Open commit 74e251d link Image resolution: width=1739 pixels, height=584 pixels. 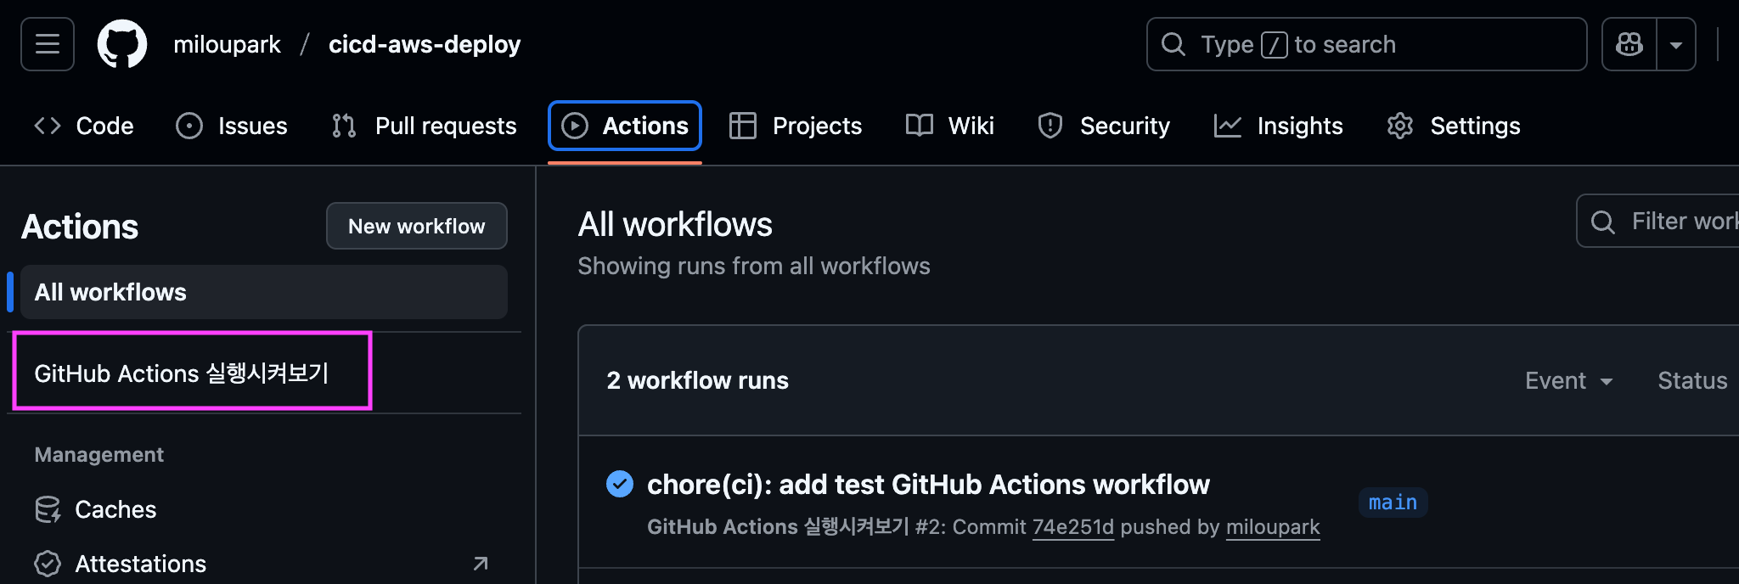pyautogui.click(x=1072, y=527)
